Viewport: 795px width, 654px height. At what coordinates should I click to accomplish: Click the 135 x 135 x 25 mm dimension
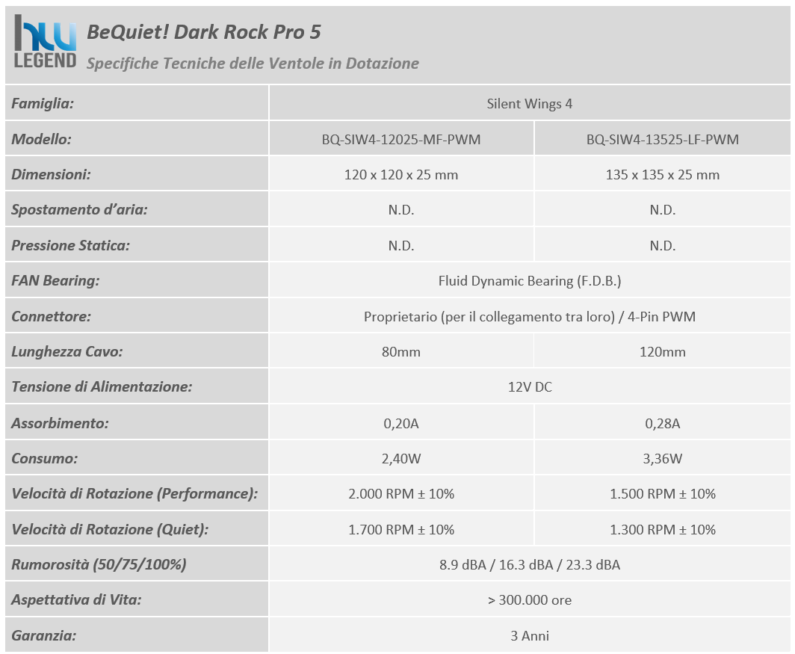(662, 175)
